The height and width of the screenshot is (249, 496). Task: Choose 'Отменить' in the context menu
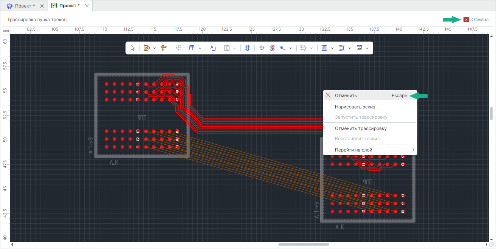tap(346, 96)
